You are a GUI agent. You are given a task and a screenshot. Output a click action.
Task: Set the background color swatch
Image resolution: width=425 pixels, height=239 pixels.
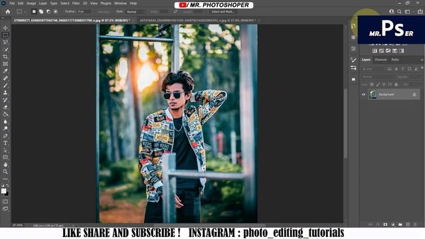tap(7, 194)
